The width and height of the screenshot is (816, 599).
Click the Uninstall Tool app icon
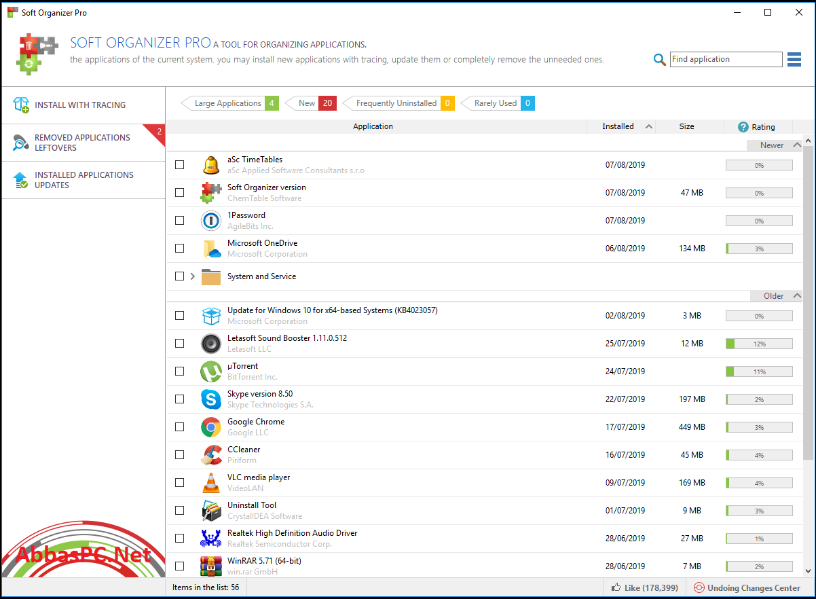211,511
